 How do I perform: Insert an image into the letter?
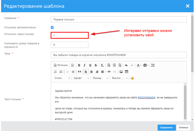121,72
